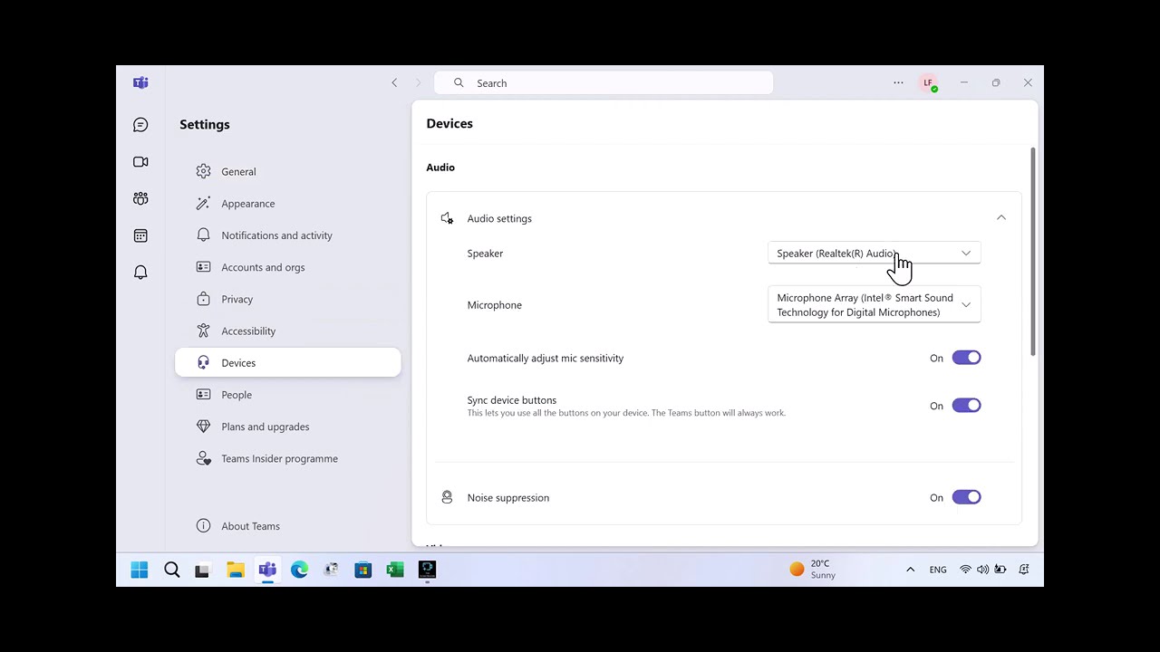Open the weather widget showing 20°C Sunny
This screenshot has width=1160, height=652.
[x=813, y=570]
